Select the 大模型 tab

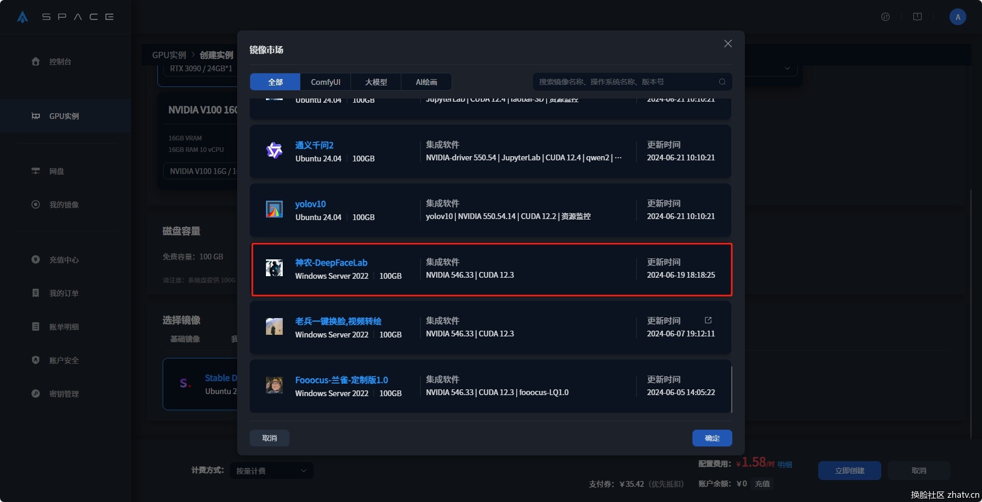pos(376,82)
